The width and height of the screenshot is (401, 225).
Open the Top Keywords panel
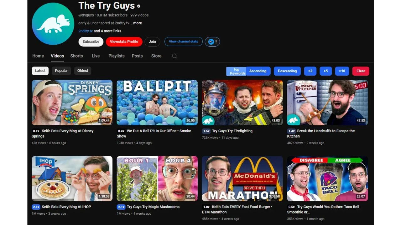pyautogui.click(x=236, y=71)
